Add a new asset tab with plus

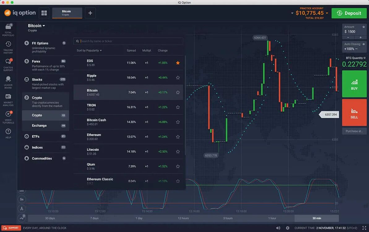(x=90, y=13)
